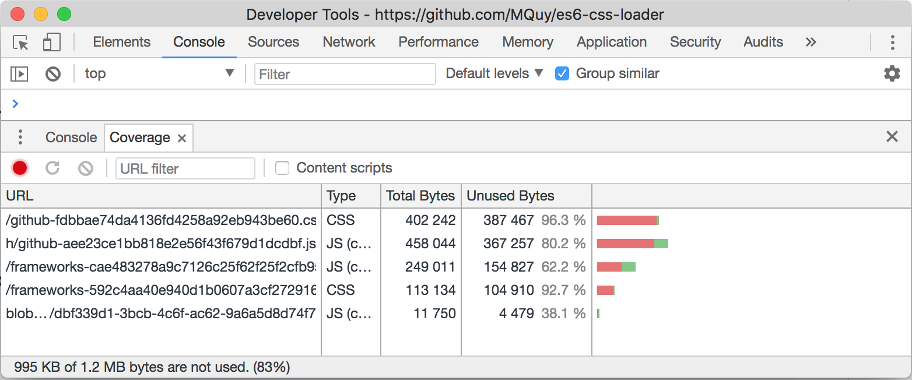Open the DevTools three-dot customize menu
Screen dimensions: 912x380
[892, 43]
